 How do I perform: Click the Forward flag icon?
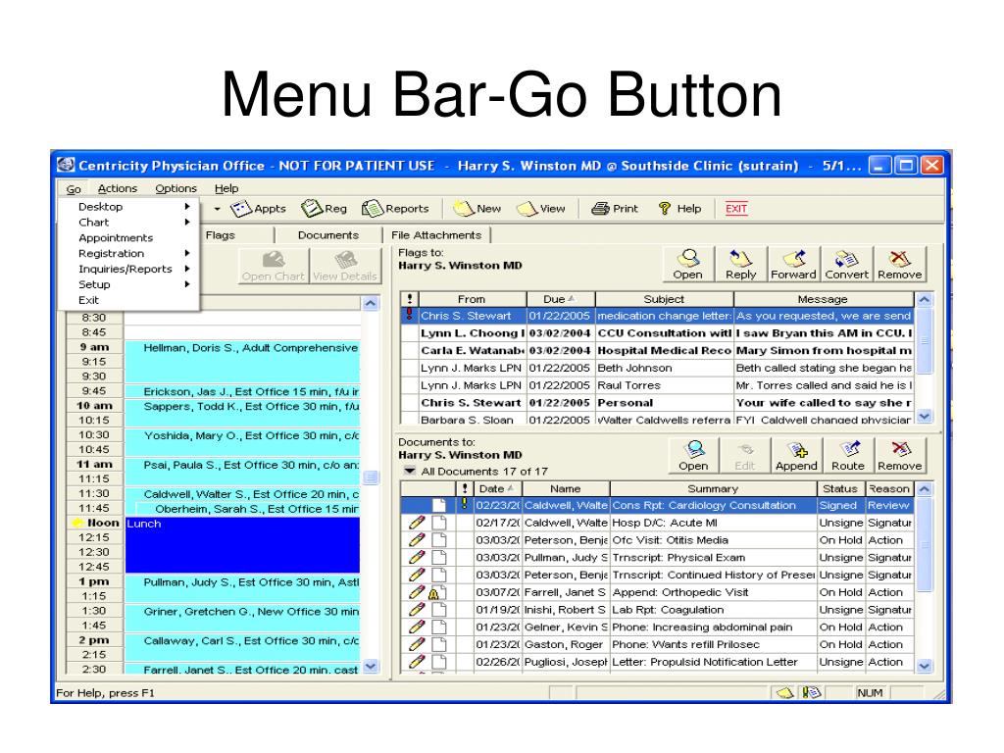(793, 265)
